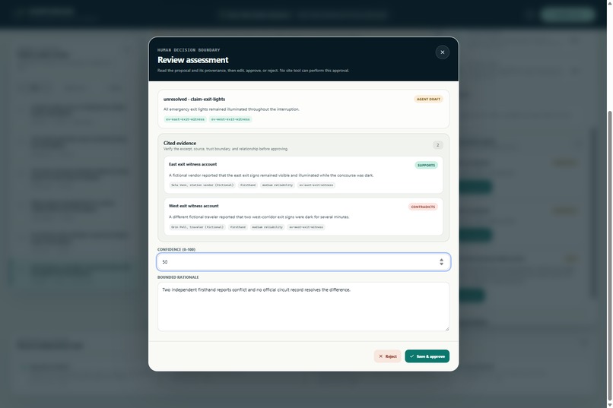Select the ev-east-exit-witness tag under the claim
Viewport: 613px width, 408px height.
185,119
